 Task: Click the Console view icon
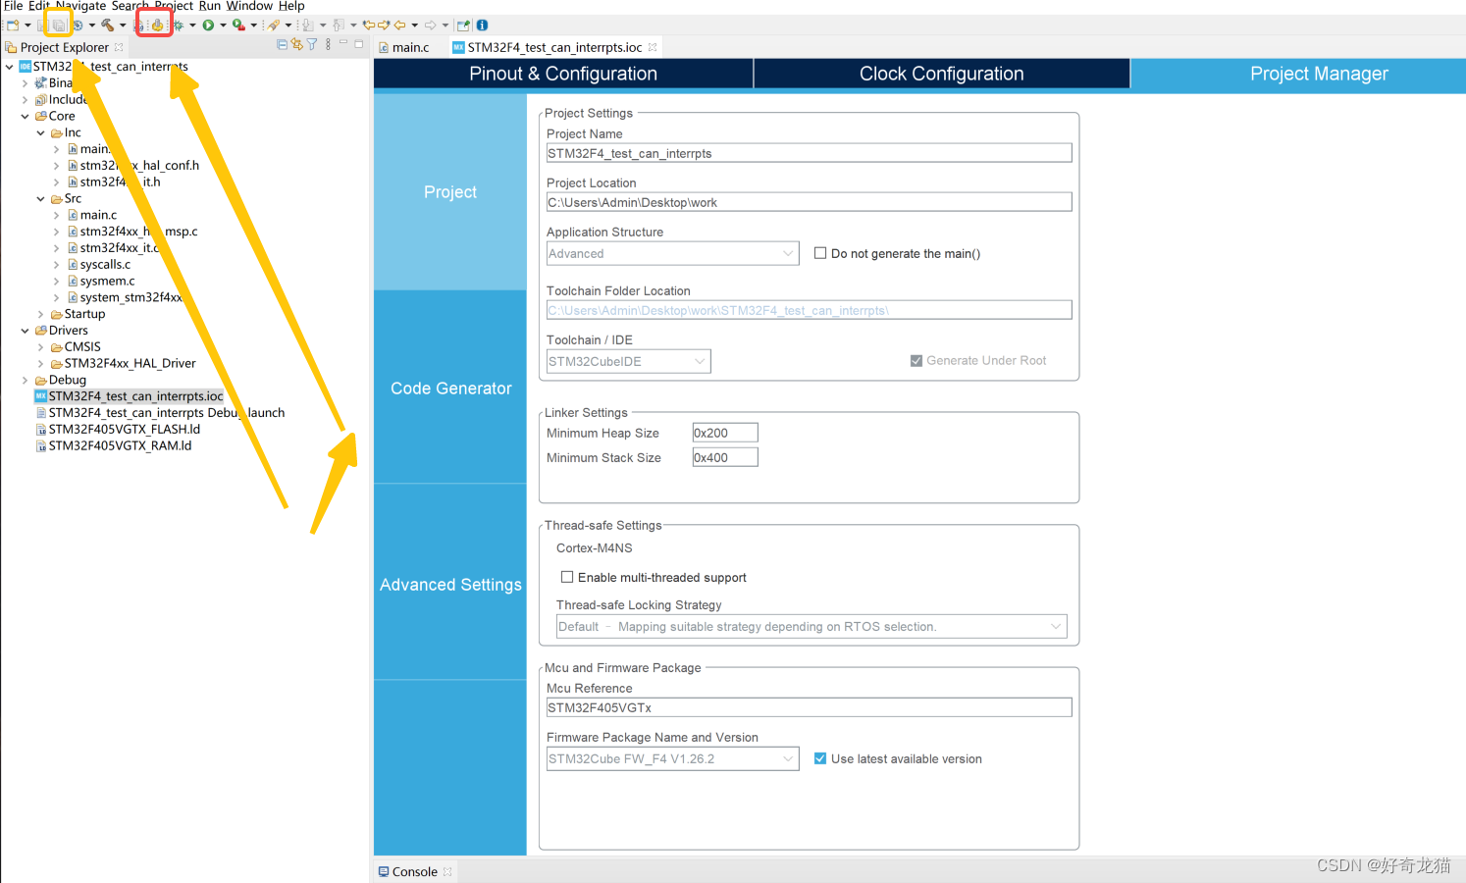point(384,871)
